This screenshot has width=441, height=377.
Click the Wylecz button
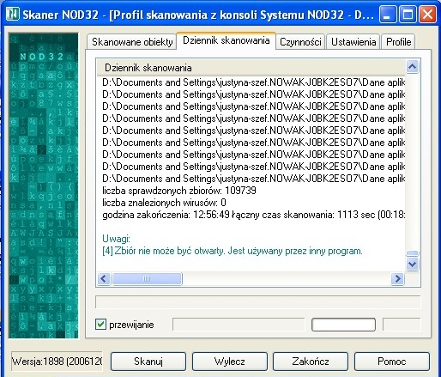coord(230,362)
